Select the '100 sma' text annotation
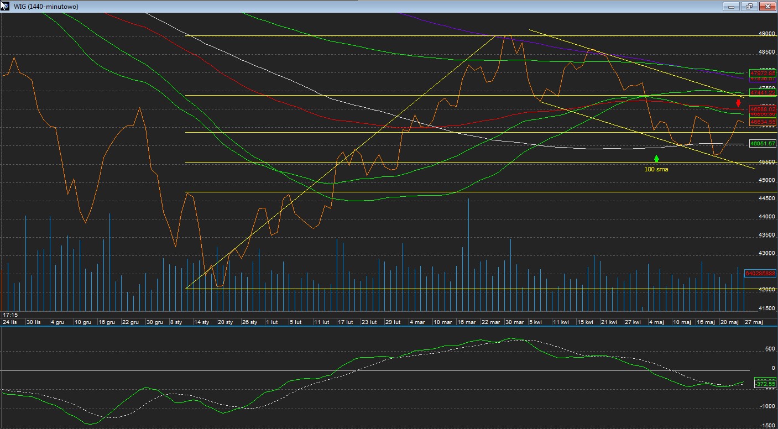Screen dimensions: 778x429 pyautogui.click(x=656, y=169)
